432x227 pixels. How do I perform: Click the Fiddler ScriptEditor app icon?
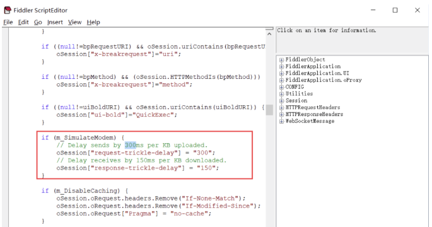pos(8,10)
